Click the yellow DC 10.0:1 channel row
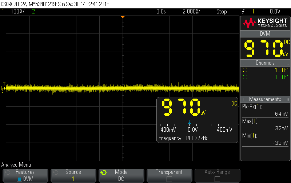 265,70
